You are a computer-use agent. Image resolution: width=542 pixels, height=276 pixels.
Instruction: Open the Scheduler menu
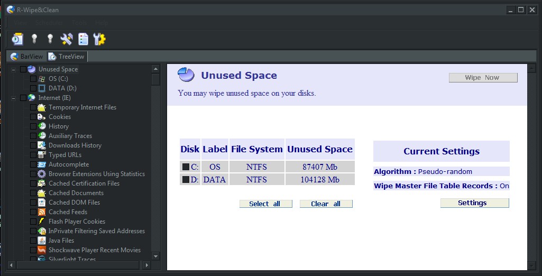pos(49,23)
